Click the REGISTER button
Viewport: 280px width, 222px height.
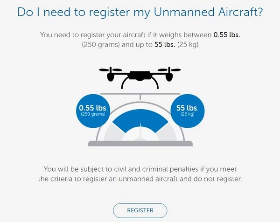pyautogui.click(x=140, y=210)
